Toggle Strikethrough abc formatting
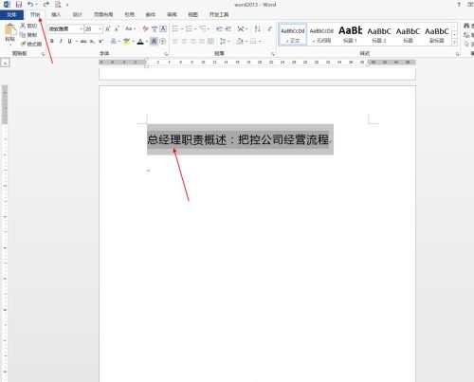Viewport: 474px width, 382px height. 83,41
